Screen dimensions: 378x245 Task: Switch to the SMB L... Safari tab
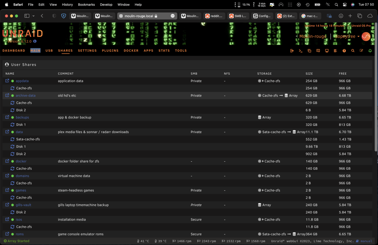click(238, 16)
